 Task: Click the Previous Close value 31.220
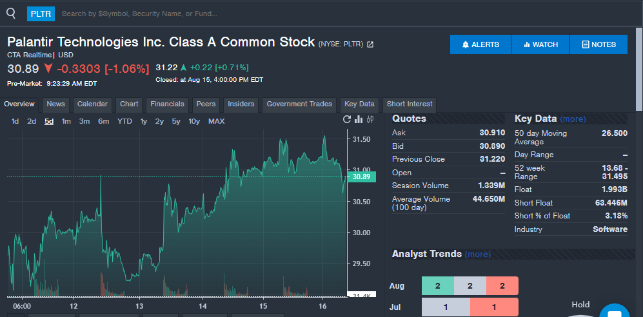pyautogui.click(x=492, y=159)
